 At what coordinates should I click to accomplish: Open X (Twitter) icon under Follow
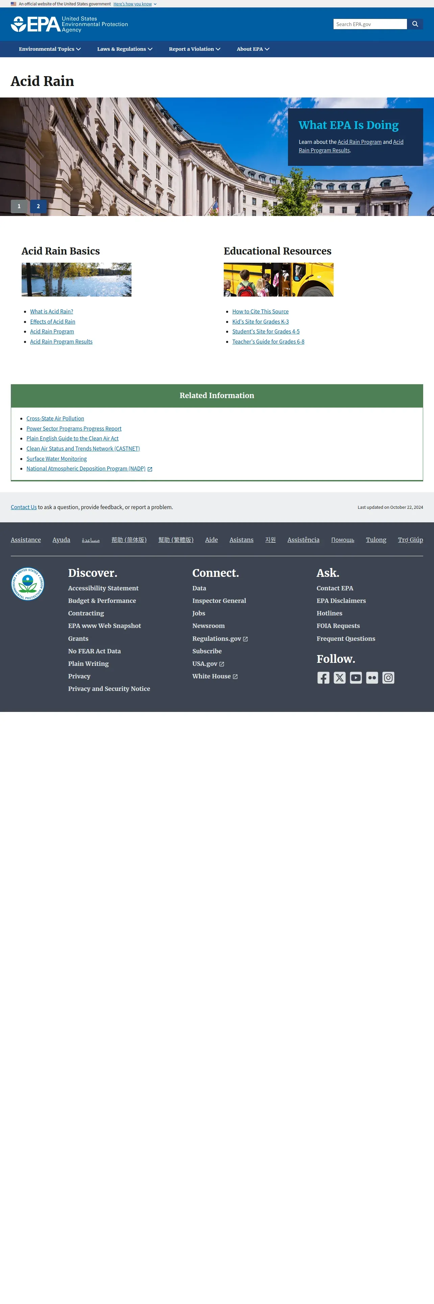339,678
